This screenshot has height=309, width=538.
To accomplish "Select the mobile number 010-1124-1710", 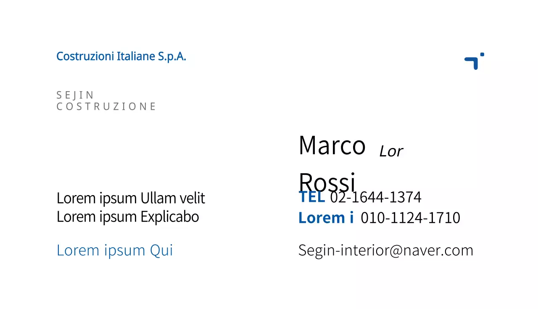I will point(410,218).
